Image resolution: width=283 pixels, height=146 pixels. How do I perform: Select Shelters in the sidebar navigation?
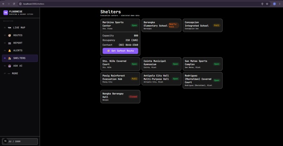point(20,58)
